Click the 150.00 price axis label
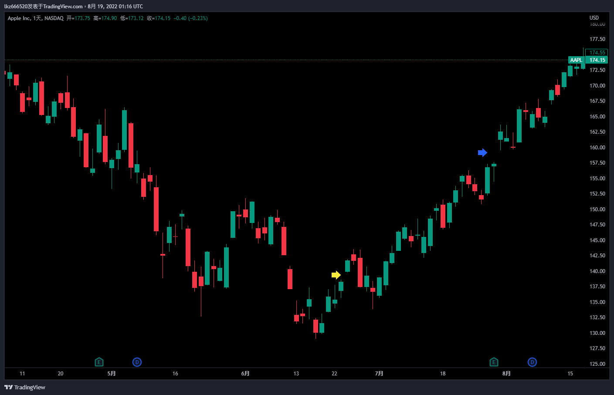Image resolution: width=614 pixels, height=395 pixels. point(597,209)
